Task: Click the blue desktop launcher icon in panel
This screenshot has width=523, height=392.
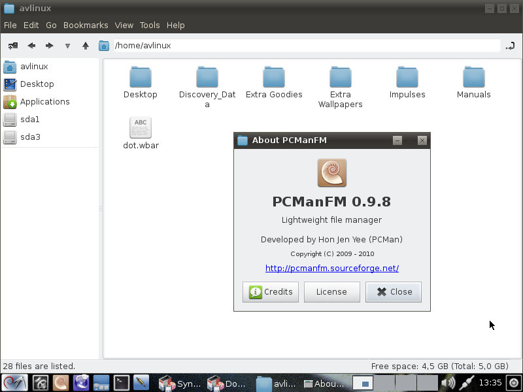Action: point(101,383)
